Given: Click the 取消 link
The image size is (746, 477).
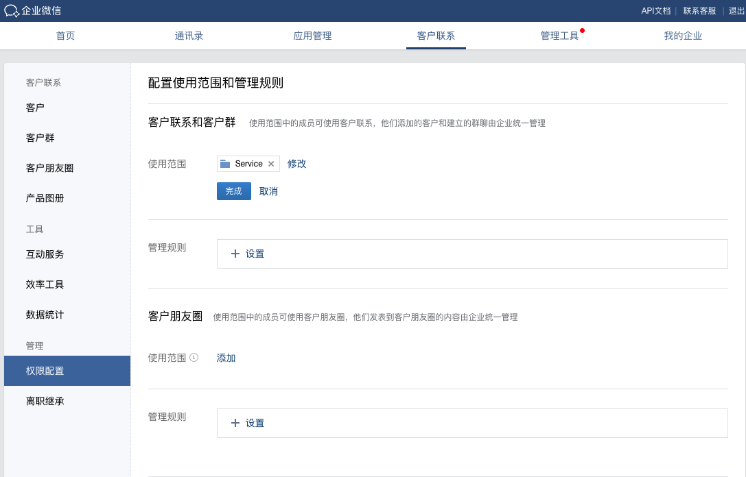Looking at the screenshot, I should tap(268, 191).
